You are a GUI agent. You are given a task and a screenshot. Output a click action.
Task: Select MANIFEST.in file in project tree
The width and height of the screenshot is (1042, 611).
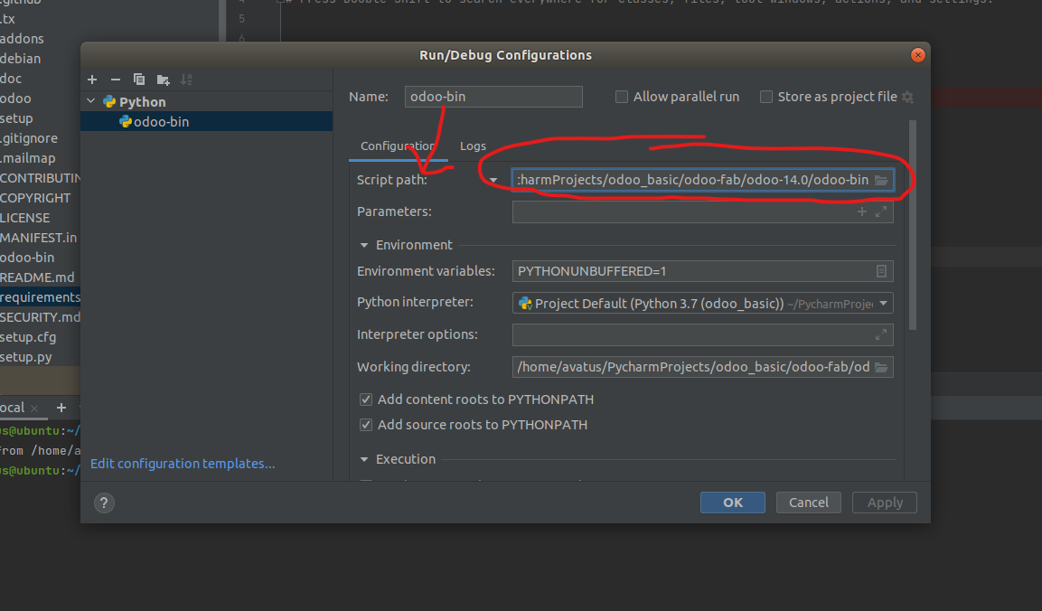39,238
